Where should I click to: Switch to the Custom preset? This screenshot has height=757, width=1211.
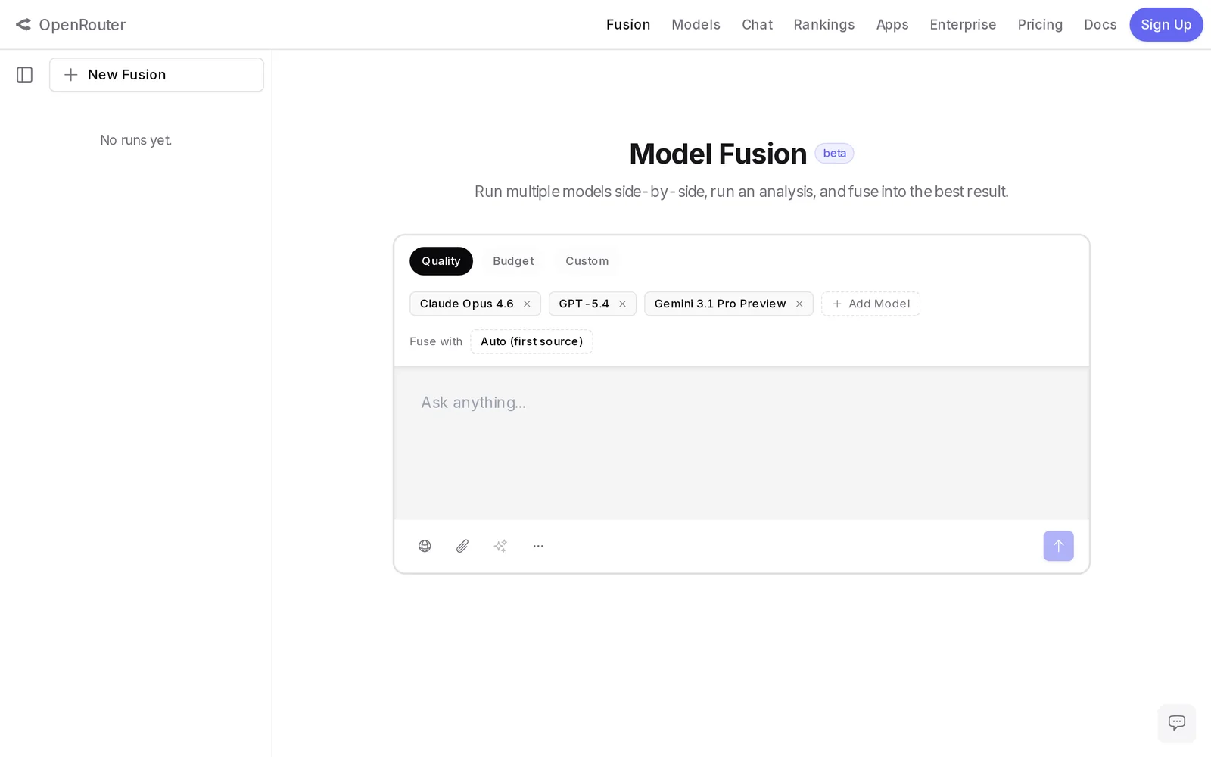pyautogui.click(x=587, y=261)
